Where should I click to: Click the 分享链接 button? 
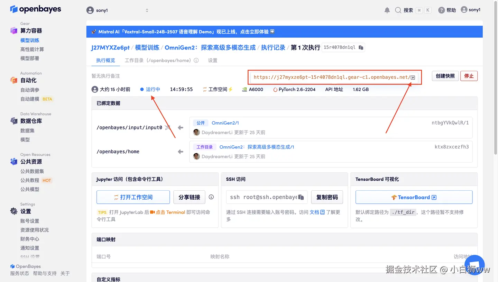click(189, 197)
